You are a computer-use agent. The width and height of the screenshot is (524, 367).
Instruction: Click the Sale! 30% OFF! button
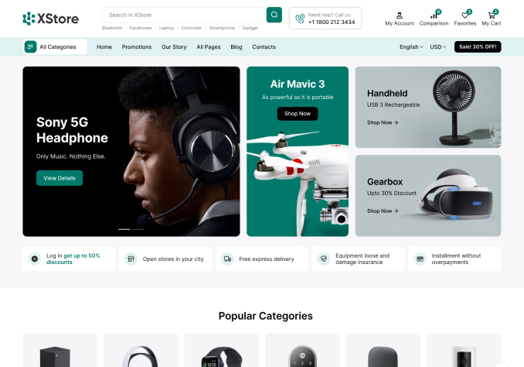(x=478, y=47)
